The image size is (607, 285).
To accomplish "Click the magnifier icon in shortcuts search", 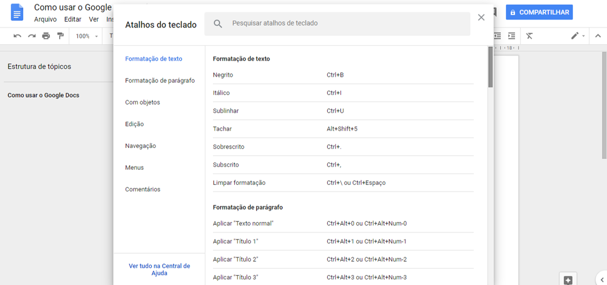I will 218,24.
